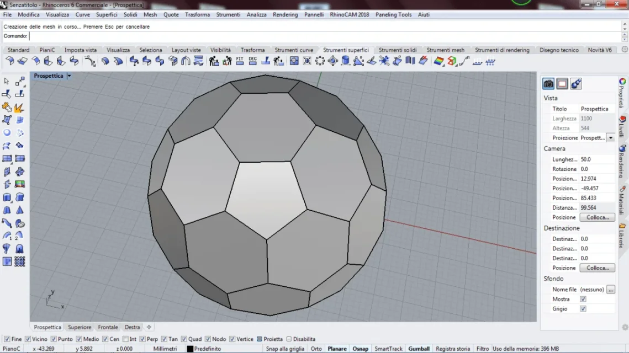Image resolution: width=629 pixels, height=353 pixels.
Task: Click in the Comando input field
Action: 325,36
